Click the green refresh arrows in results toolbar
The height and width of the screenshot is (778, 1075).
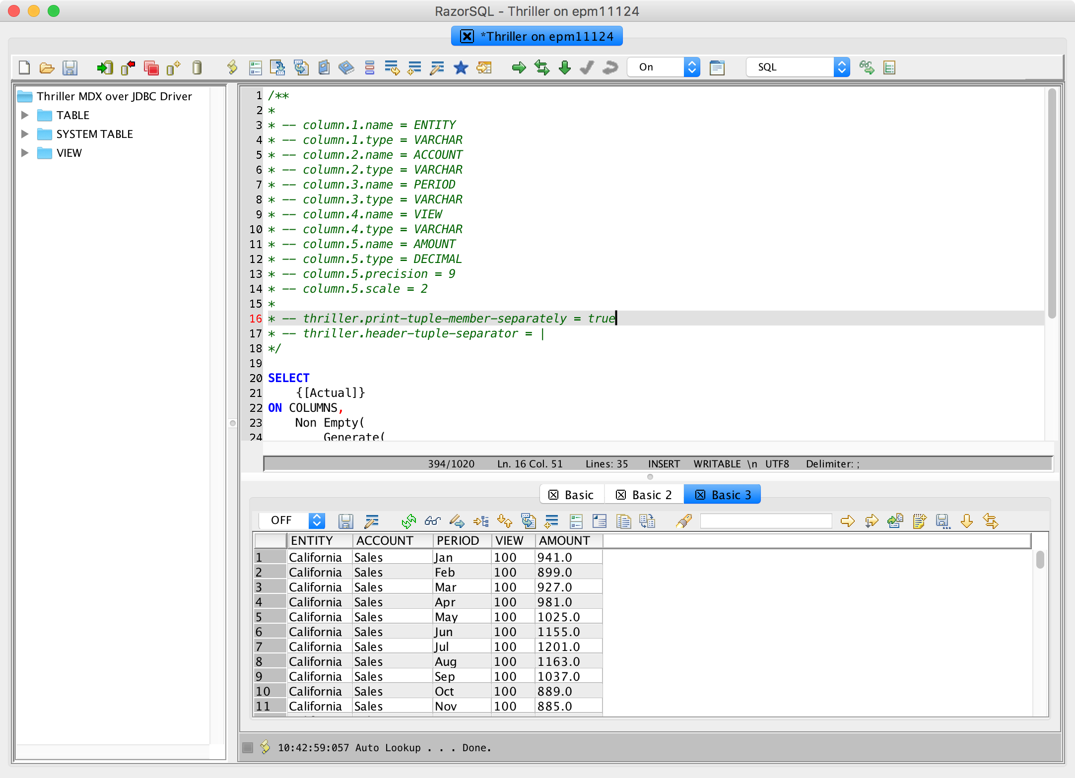coord(408,521)
